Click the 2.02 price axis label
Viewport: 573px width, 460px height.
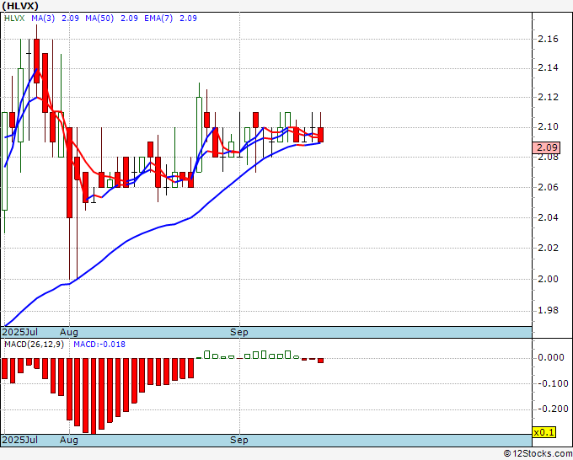[x=549, y=248]
